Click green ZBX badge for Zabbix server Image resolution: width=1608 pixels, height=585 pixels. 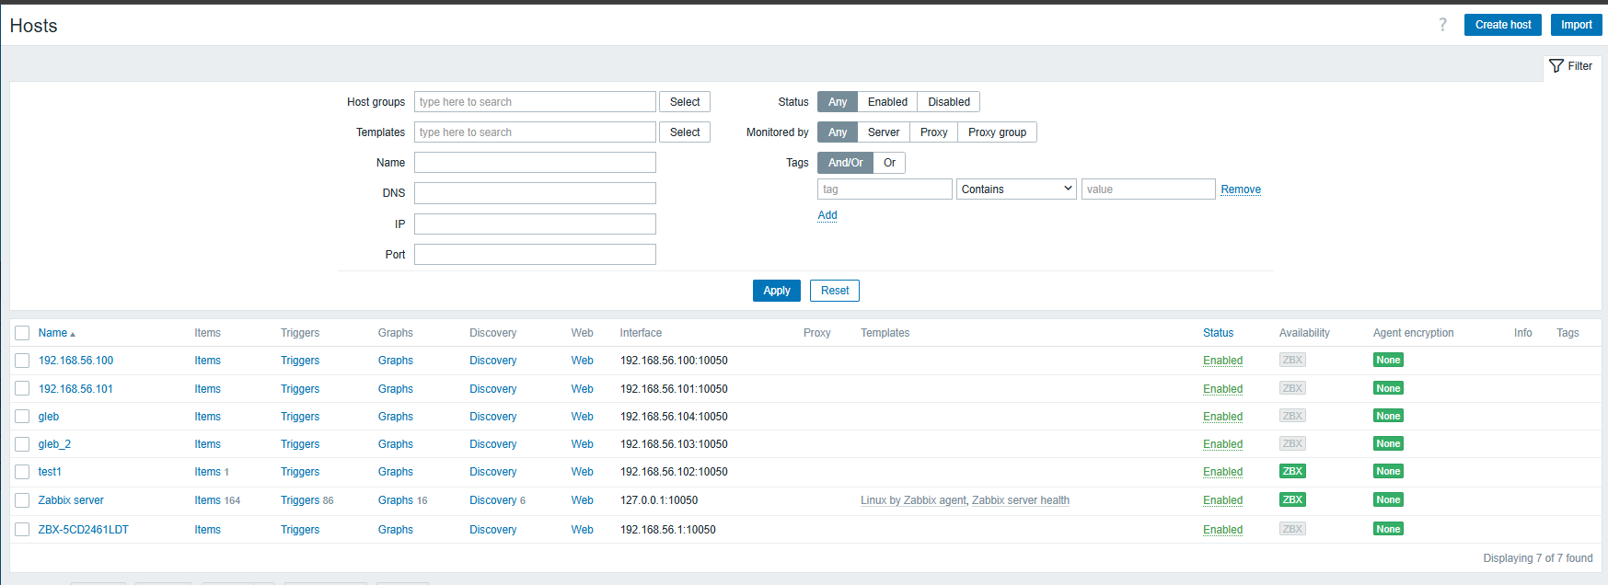1292,499
